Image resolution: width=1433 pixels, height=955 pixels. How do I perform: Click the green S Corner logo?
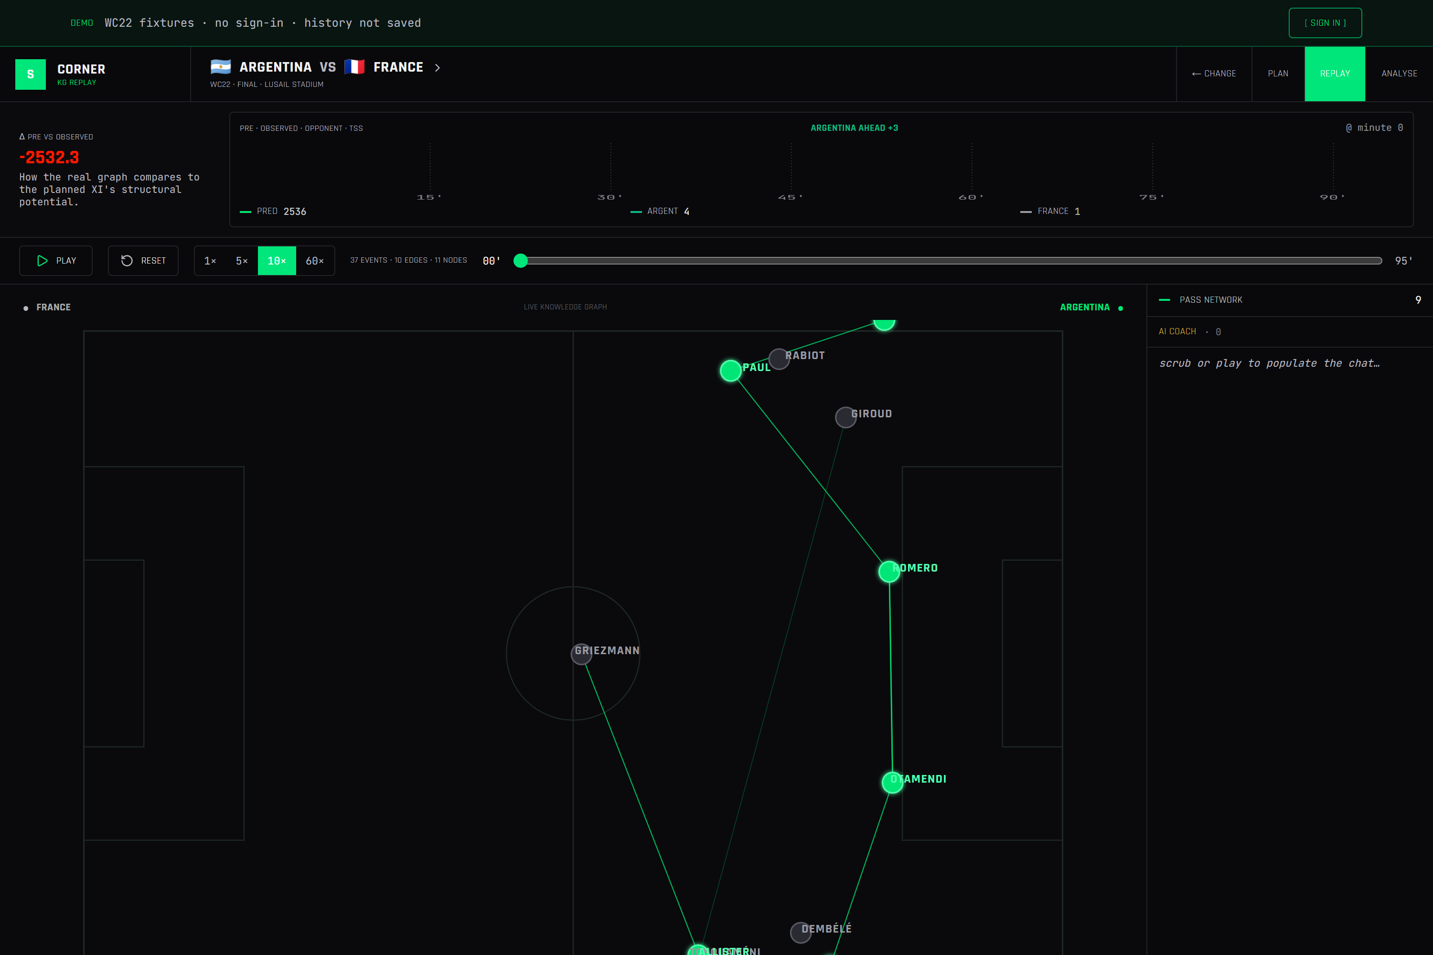click(31, 74)
